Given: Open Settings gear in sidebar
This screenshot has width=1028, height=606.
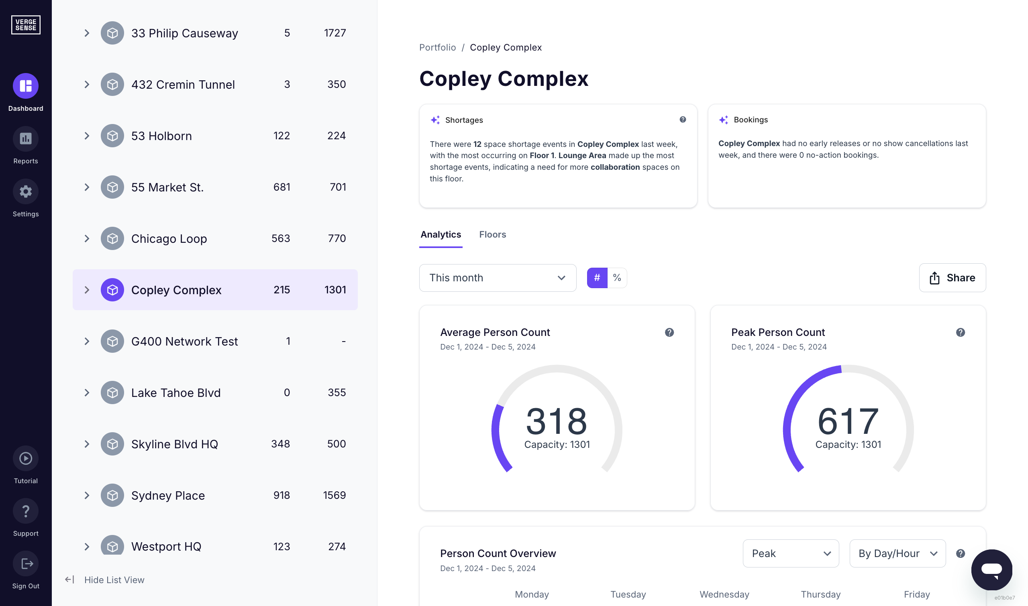Looking at the screenshot, I should click(26, 191).
